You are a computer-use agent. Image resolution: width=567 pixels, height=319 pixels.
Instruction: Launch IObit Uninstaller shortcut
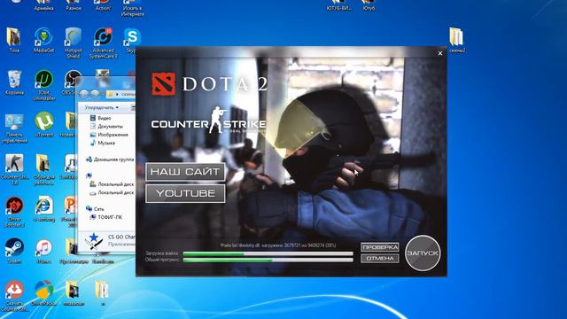43,85
